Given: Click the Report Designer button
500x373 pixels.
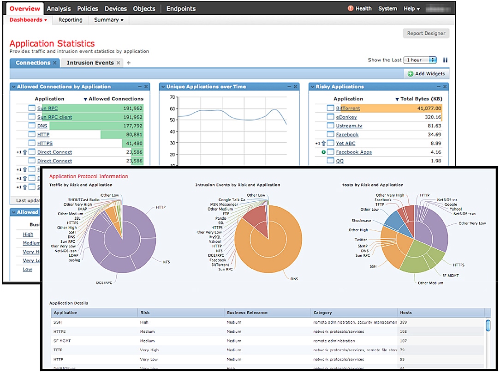Looking at the screenshot, I should coord(426,33).
